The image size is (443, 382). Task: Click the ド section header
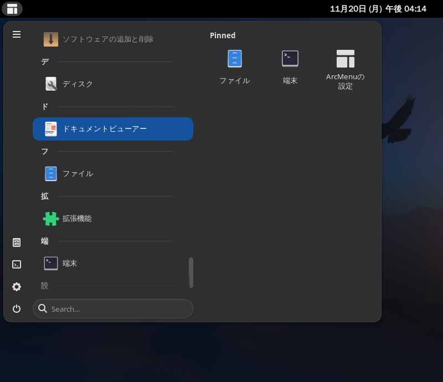[x=45, y=106]
